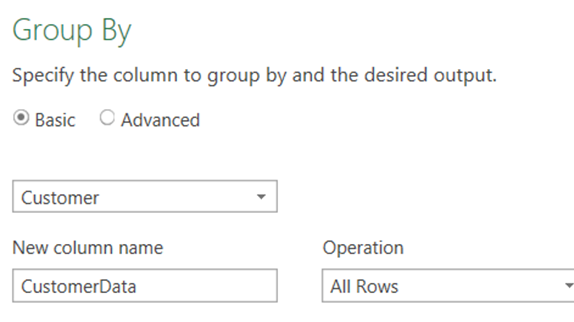
Task: Select the Advanced radio button
Action: (x=107, y=118)
